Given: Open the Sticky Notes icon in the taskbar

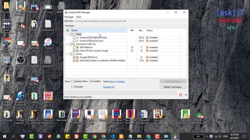Looking at the screenshot, I should (x=68, y=136).
